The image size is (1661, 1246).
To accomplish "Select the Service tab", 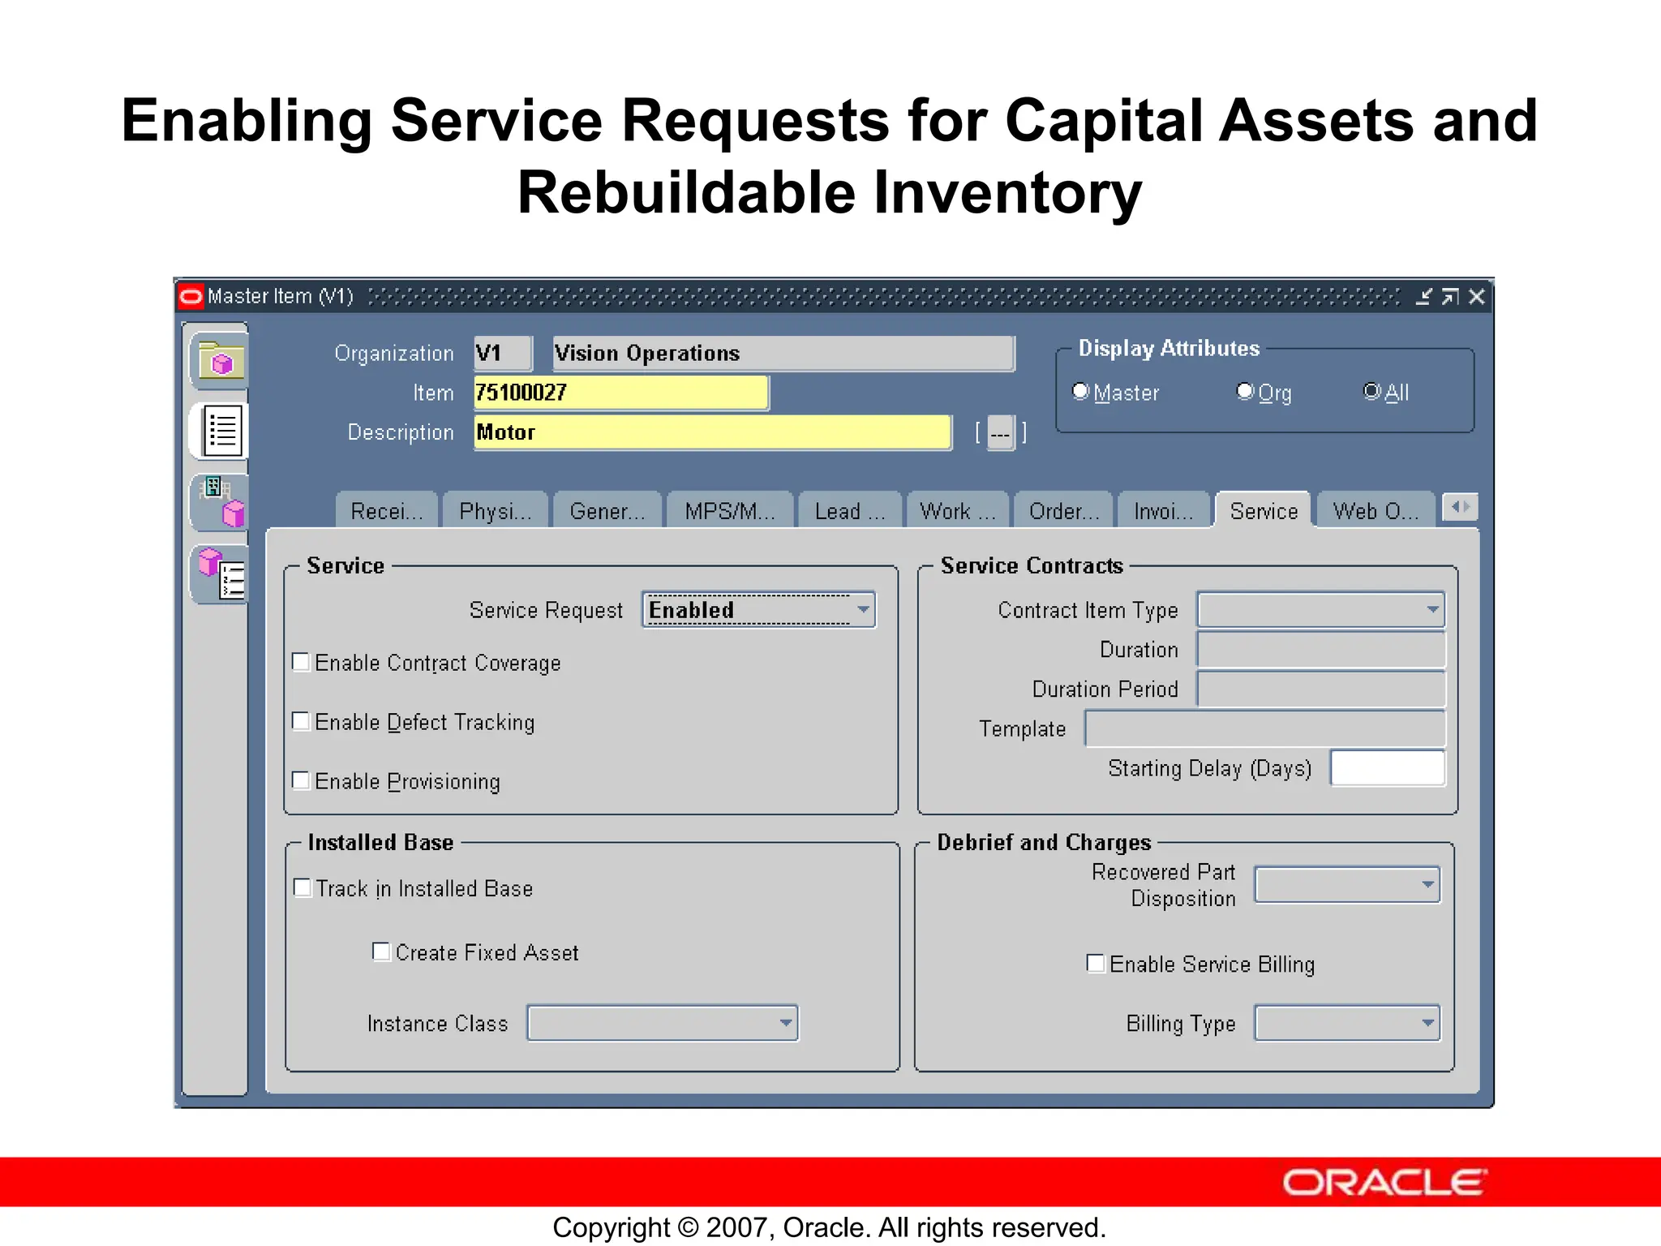I will pyautogui.click(x=1264, y=510).
